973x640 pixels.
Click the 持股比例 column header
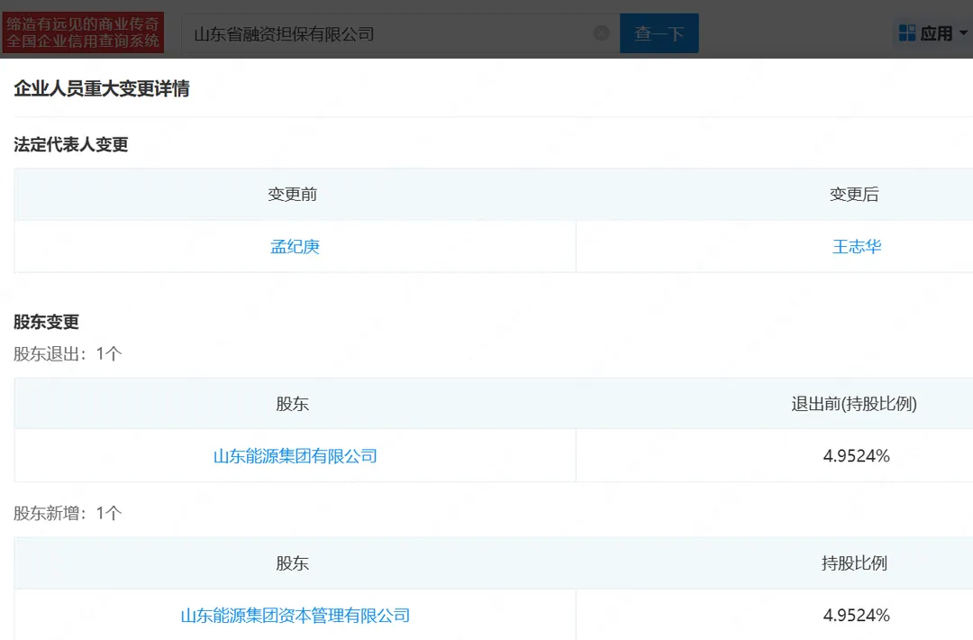tap(854, 563)
